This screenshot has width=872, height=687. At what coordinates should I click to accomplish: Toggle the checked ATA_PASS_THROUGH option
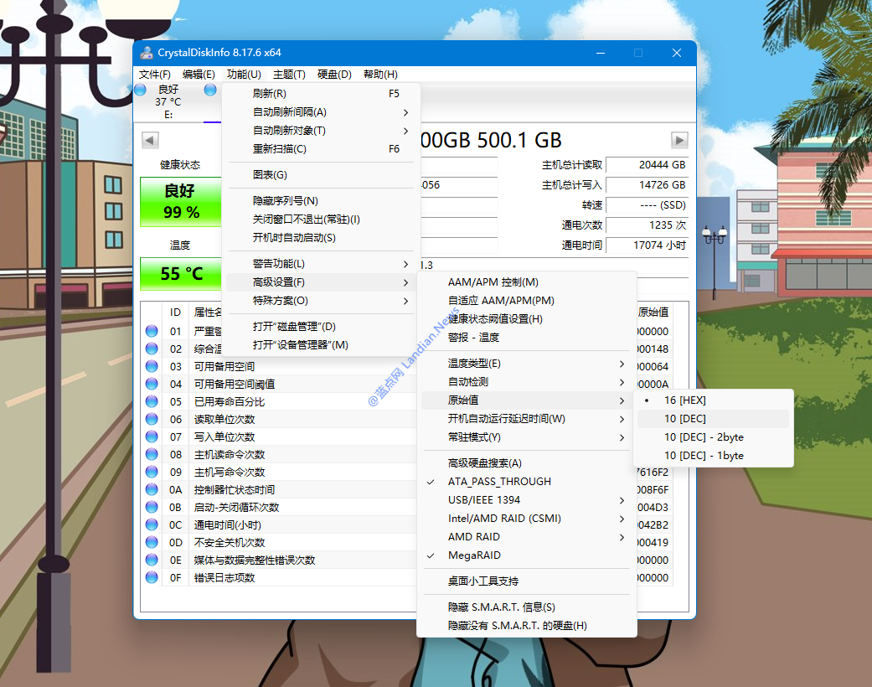click(x=526, y=482)
